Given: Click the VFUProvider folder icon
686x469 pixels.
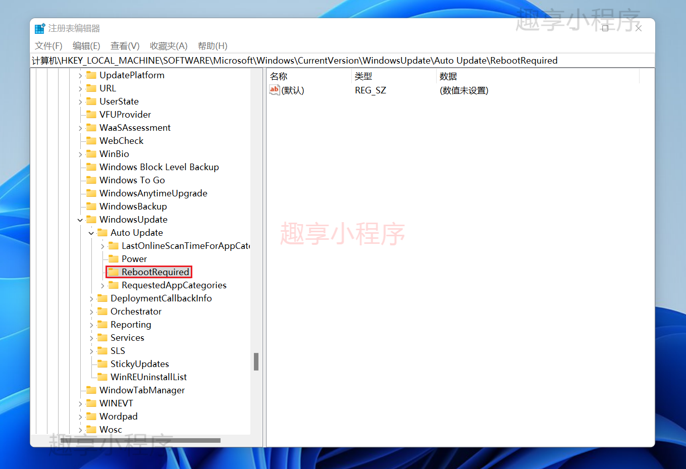Looking at the screenshot, I should pos(91,114).
